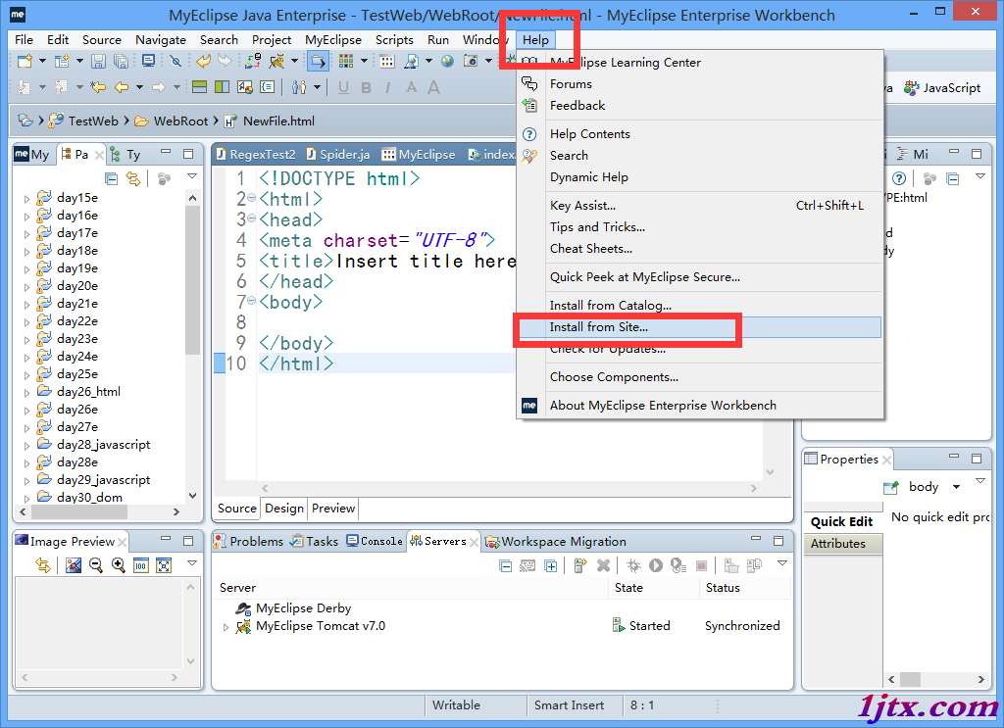Open the New file dropdown arrow
The width and height of the screenshot is (1004, 728).
pyautogui.click(x=42, y=61)
